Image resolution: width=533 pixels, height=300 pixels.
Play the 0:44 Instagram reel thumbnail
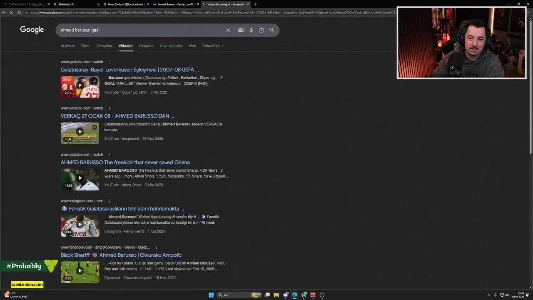click(x=80, y=226)
